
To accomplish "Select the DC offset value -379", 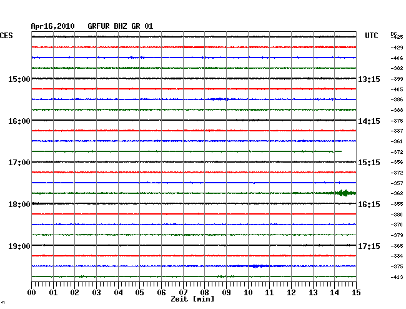I will tap(397, 235).
